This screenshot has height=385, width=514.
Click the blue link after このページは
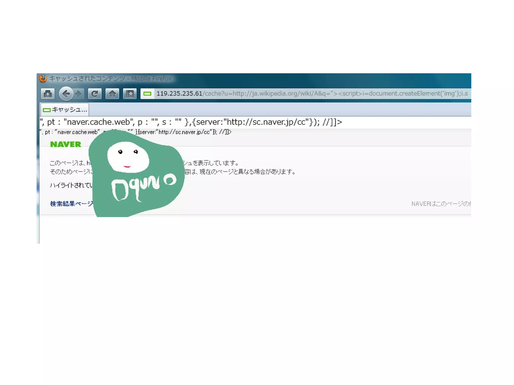pos(88,163)
